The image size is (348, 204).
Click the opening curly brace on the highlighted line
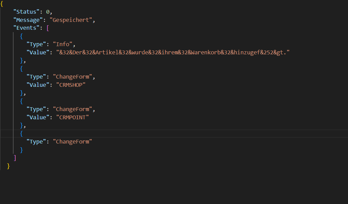tap(21, 134)
